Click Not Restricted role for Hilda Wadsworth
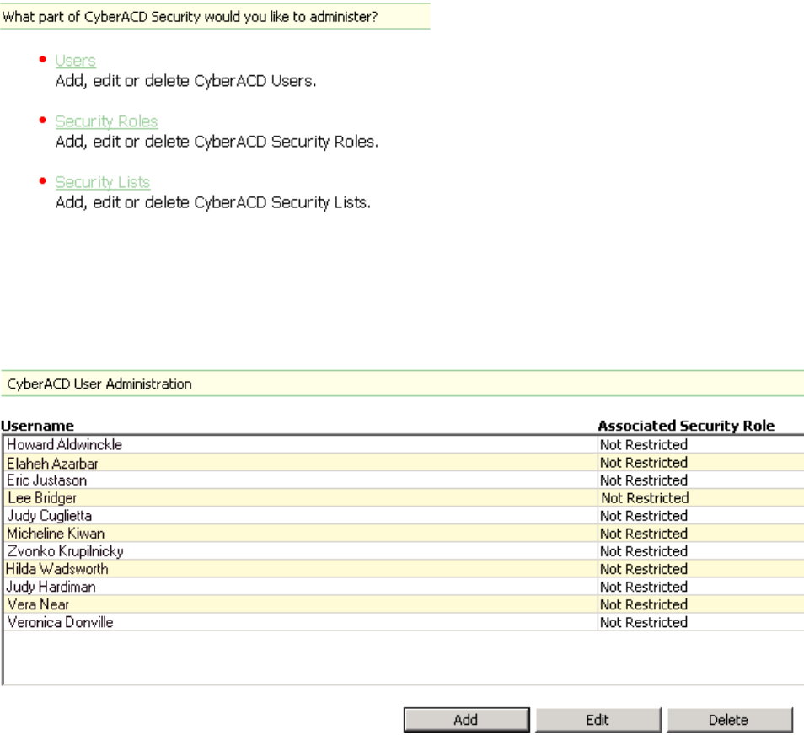The image size is (804, 746). (644, 569)
